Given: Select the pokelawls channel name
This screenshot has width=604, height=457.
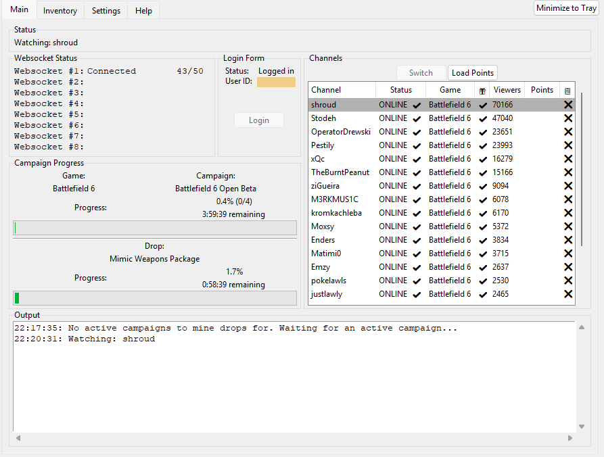Looking at the screenshot, I should click(x=329, y=281).
